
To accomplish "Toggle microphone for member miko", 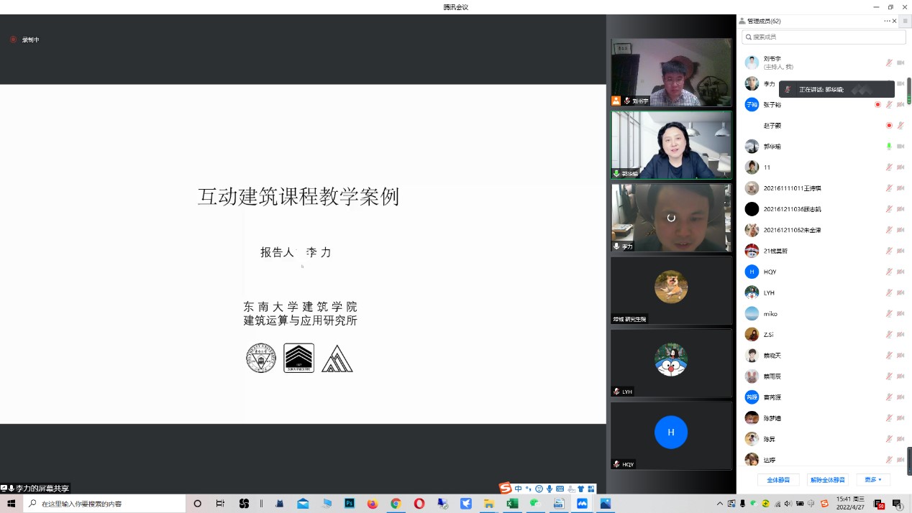I will click(x=889, y=314).
